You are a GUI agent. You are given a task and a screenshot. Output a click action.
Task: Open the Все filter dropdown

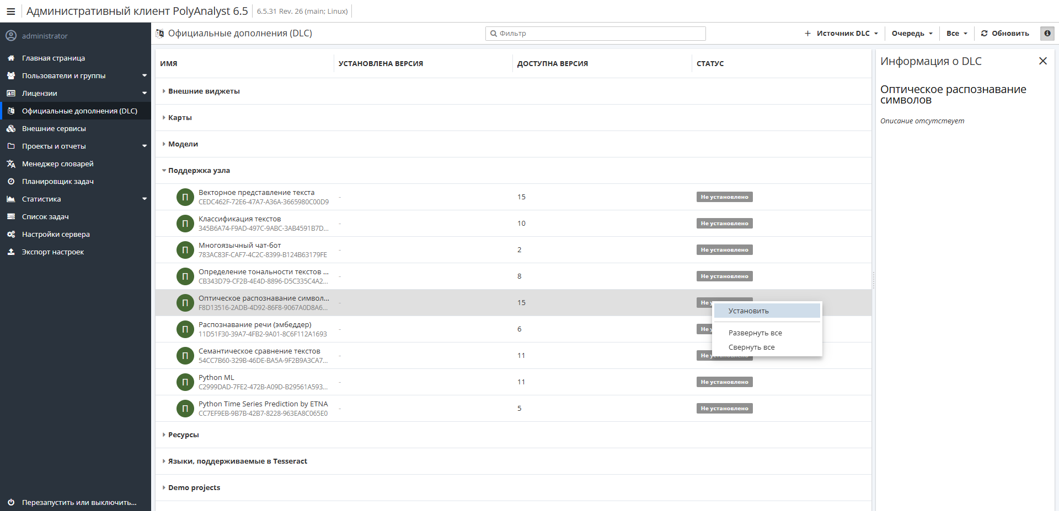(957, 34)
